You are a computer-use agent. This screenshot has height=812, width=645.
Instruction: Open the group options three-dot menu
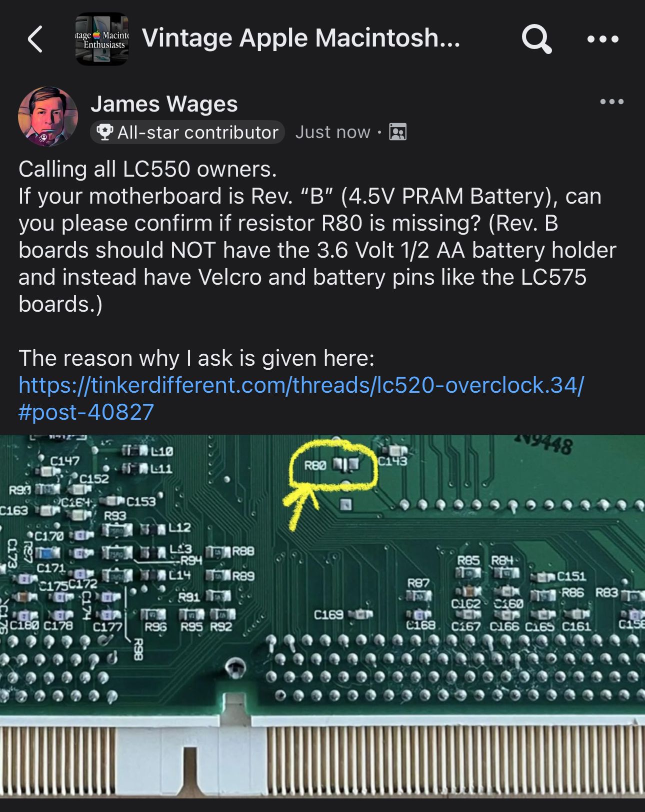(x=603, y=39)
